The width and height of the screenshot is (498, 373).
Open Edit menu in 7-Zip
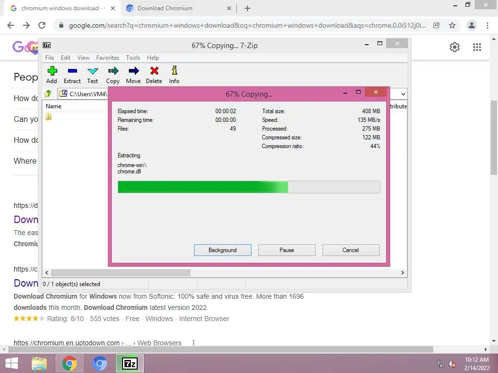click(66, 58)
